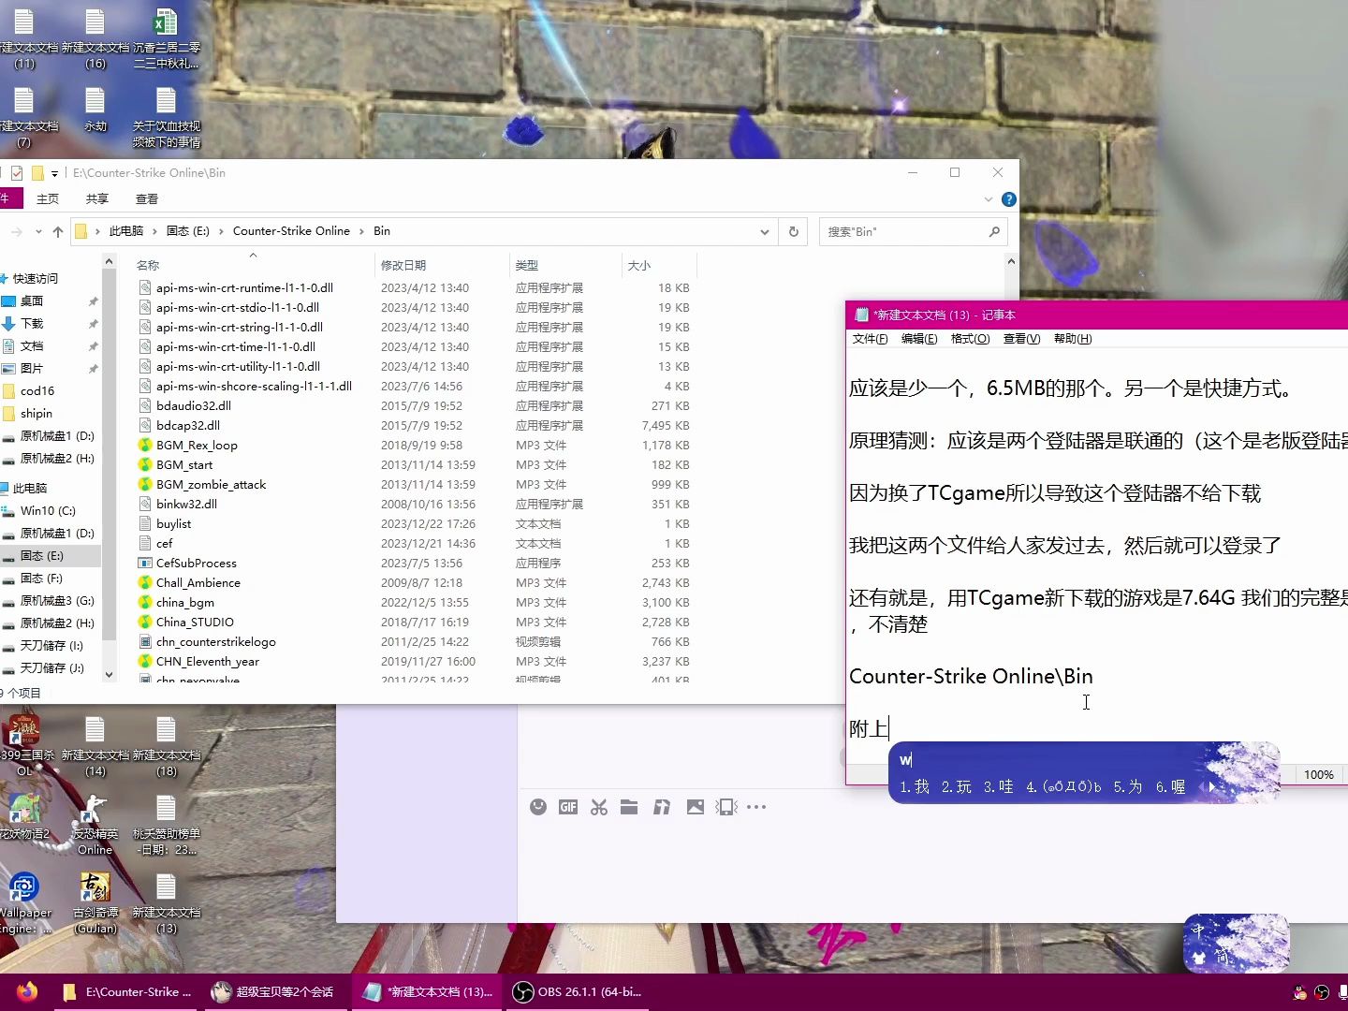The image size is (1348, 1011).
Task: Click the Explorer help question mark icon
Action: pos(1008,199)
